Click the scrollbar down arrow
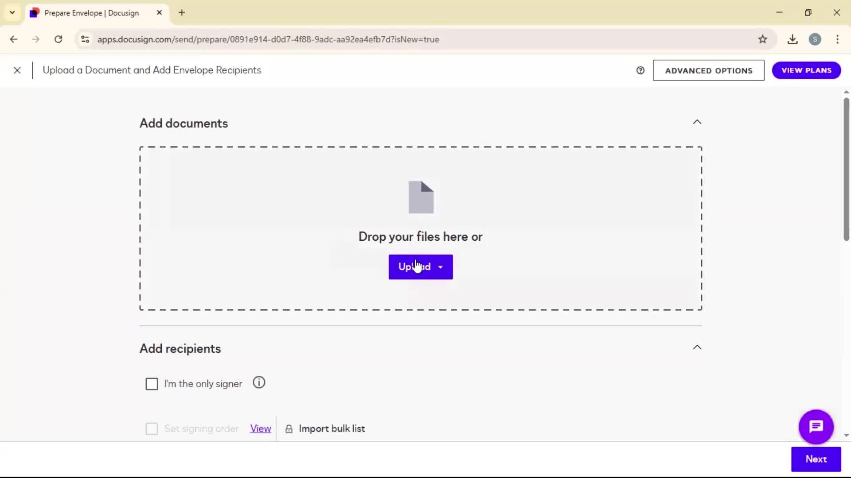This screenshot has width=851, height=478. pyautogui.click(x=846, y=436)
